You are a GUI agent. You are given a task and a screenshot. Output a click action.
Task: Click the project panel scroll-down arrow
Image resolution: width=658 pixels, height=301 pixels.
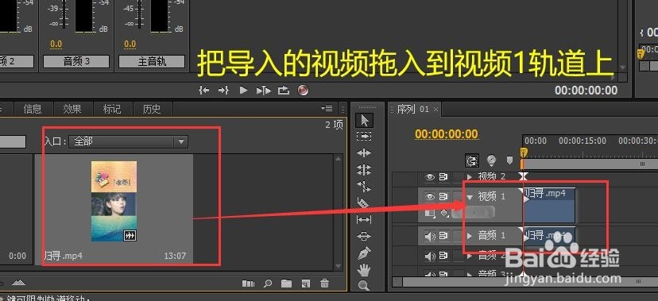pyautogui.click(x=339, y=266)
